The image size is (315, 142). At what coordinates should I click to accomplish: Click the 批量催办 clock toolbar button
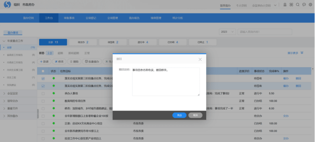(92, 62)
